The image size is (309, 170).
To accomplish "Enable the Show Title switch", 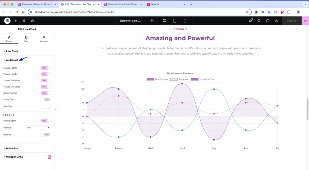I will tap(46, 99).
